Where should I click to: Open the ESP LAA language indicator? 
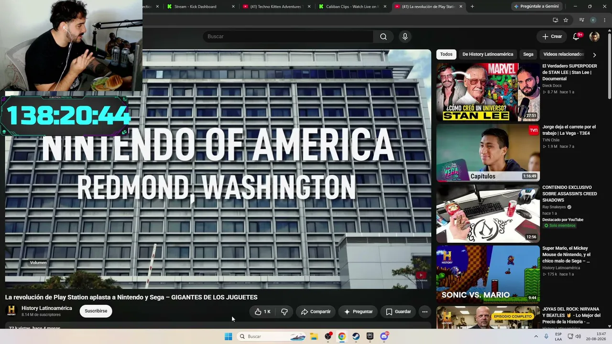pos(558,336)
